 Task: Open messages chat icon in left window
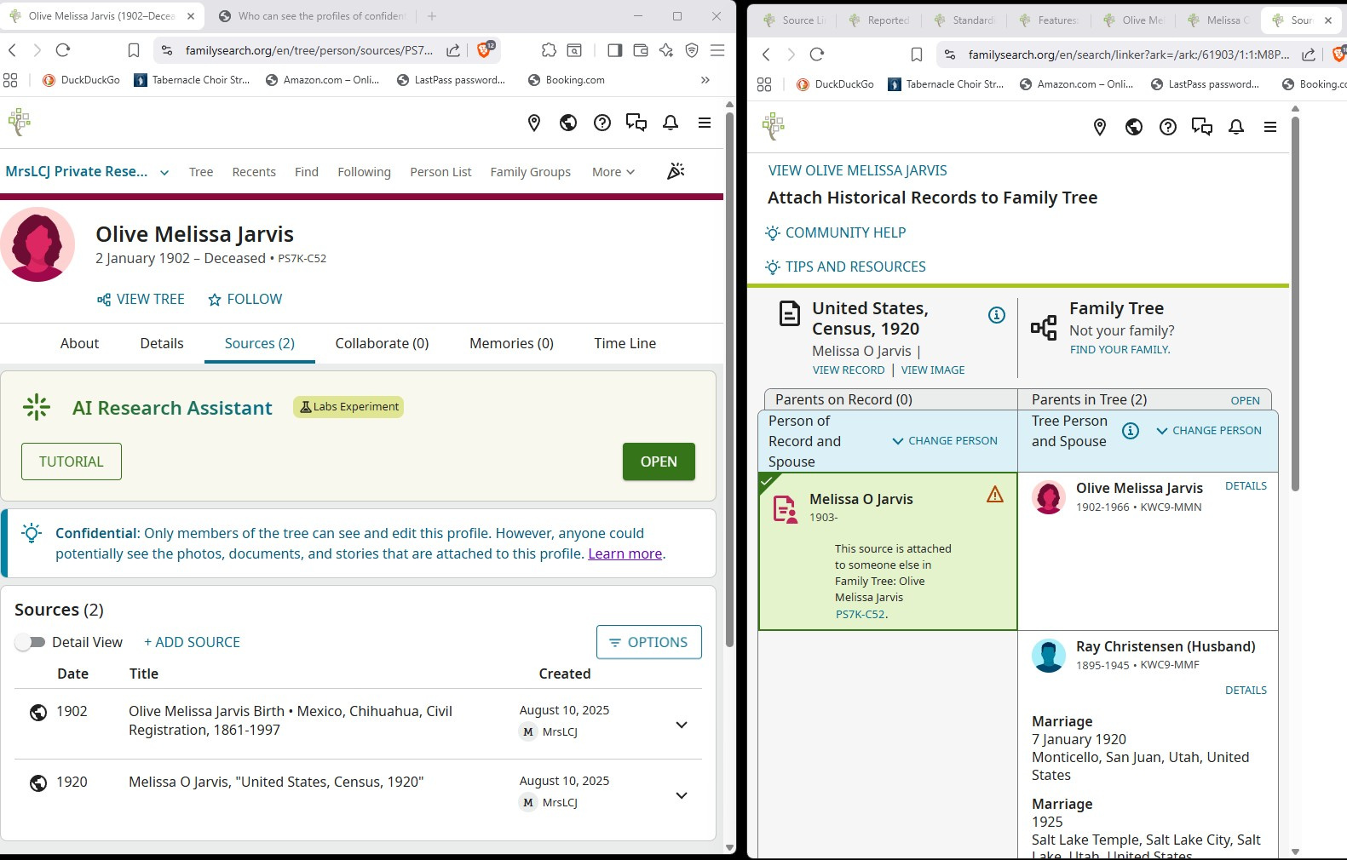(x=636, y=123)
